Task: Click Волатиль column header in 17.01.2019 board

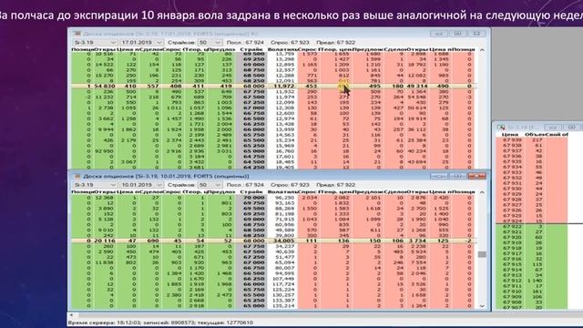Action: tap(282, 49)
